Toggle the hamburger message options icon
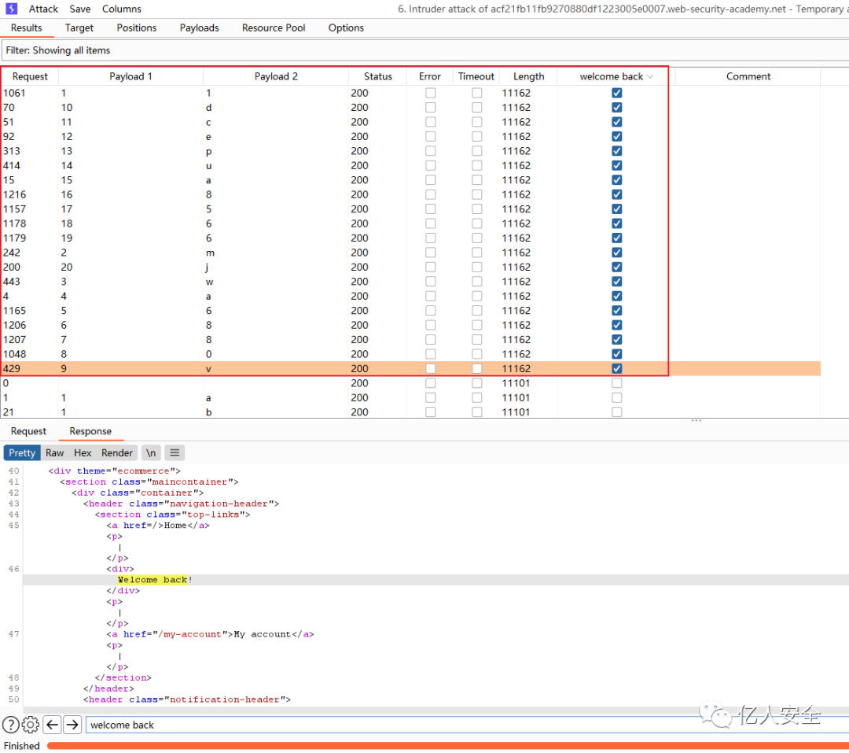The width and height of the screenshot is (849, 753). coord(175,452)
